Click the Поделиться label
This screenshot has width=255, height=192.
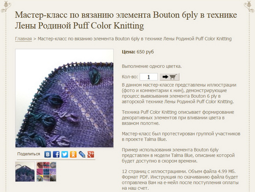[29, 154]
